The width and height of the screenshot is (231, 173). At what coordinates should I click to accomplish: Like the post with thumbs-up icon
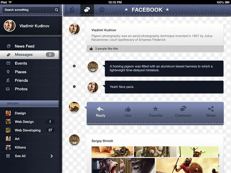point(128,109)
